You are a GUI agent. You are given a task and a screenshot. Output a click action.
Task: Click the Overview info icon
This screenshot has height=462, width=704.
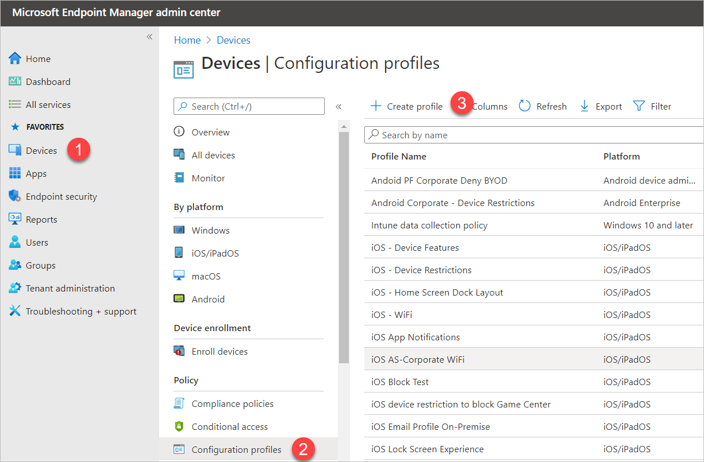tap(179, 132)
